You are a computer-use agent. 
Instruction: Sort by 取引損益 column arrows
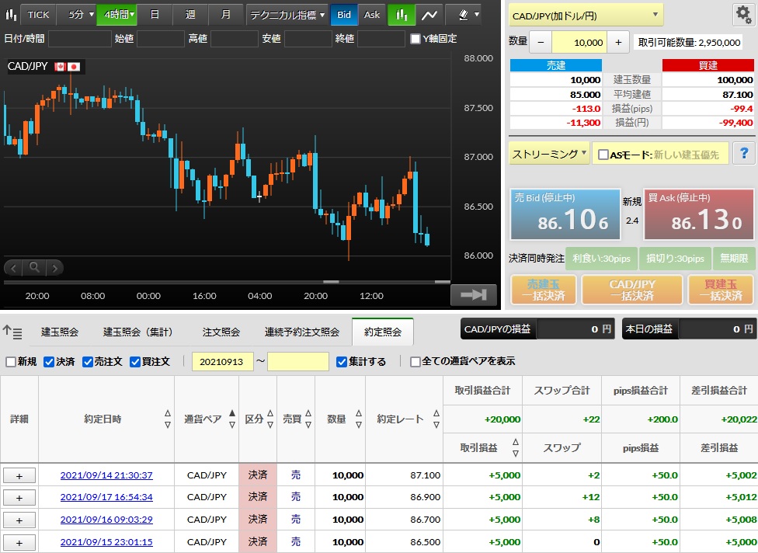coord(516,447)
